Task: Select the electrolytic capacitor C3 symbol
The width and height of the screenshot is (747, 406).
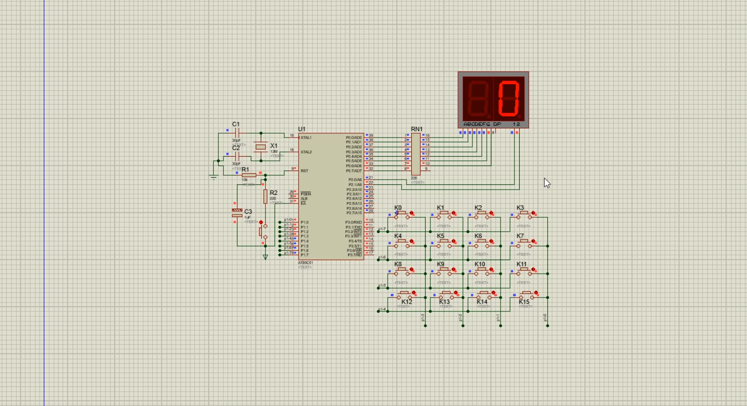Action: [x=237, y=213]
